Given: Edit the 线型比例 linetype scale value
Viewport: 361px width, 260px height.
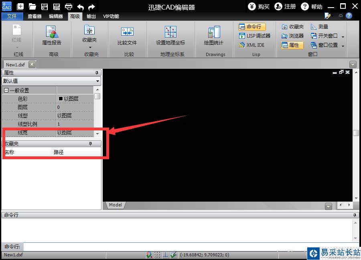Looking at the screenshot, I should tap(75, 124).
